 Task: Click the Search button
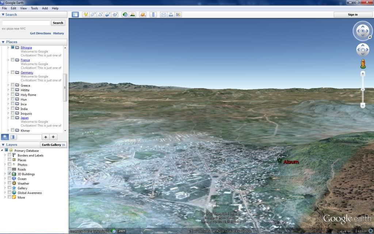point(58,23)
